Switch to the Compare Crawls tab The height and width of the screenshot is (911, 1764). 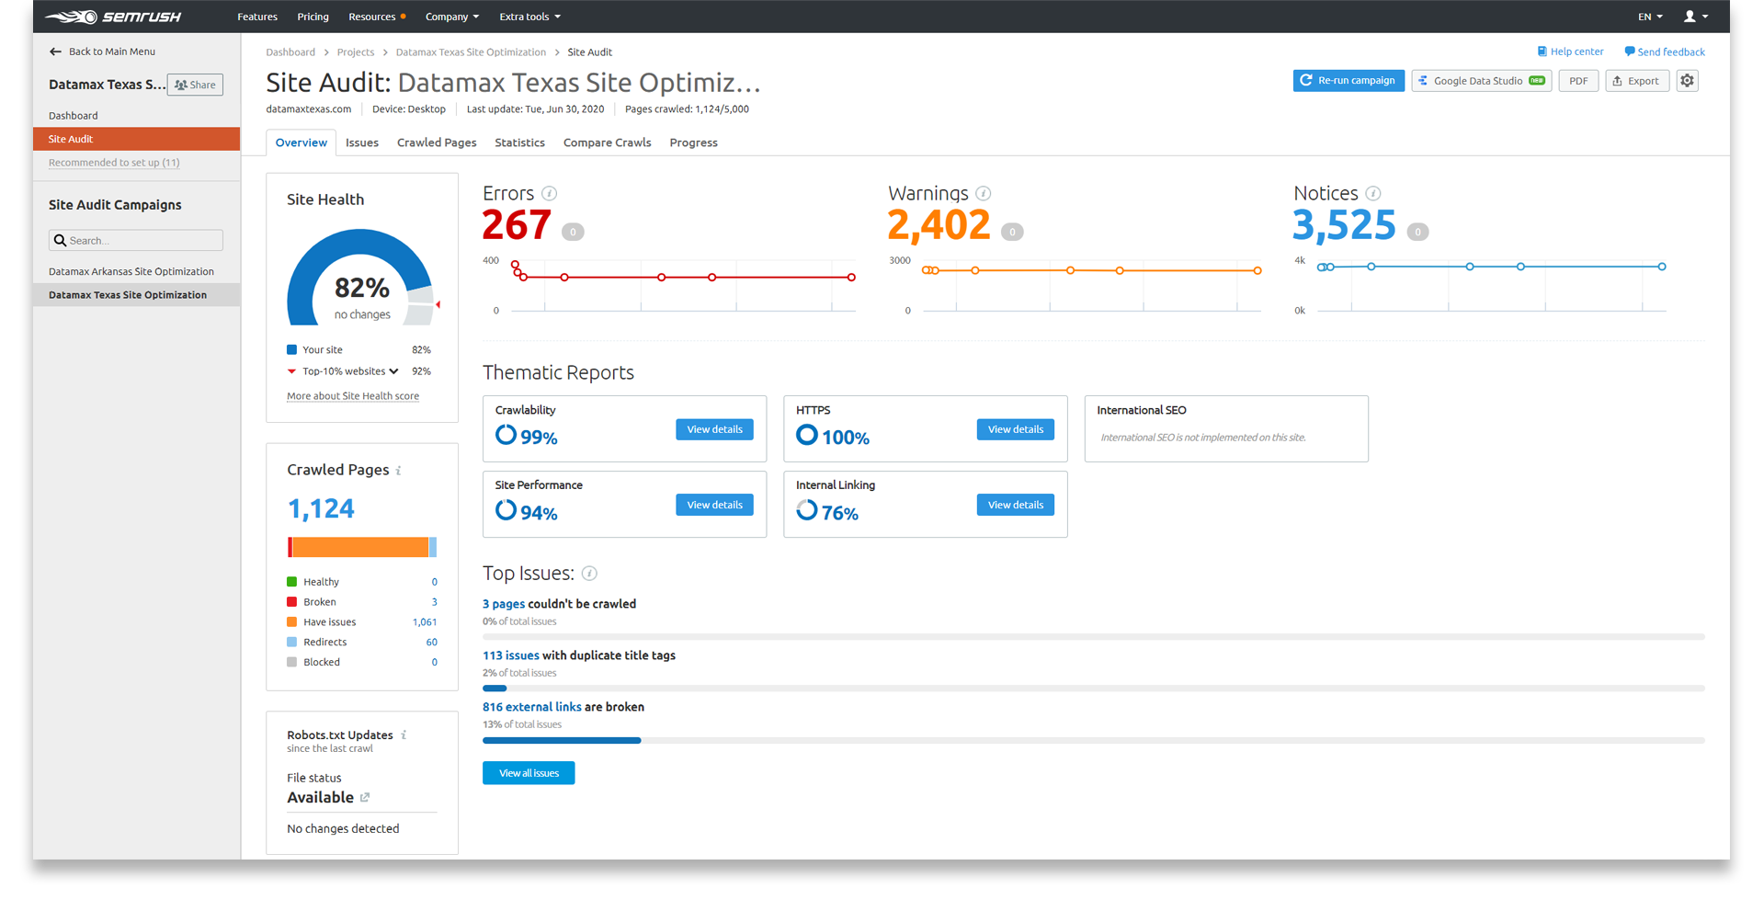[607, 142]
